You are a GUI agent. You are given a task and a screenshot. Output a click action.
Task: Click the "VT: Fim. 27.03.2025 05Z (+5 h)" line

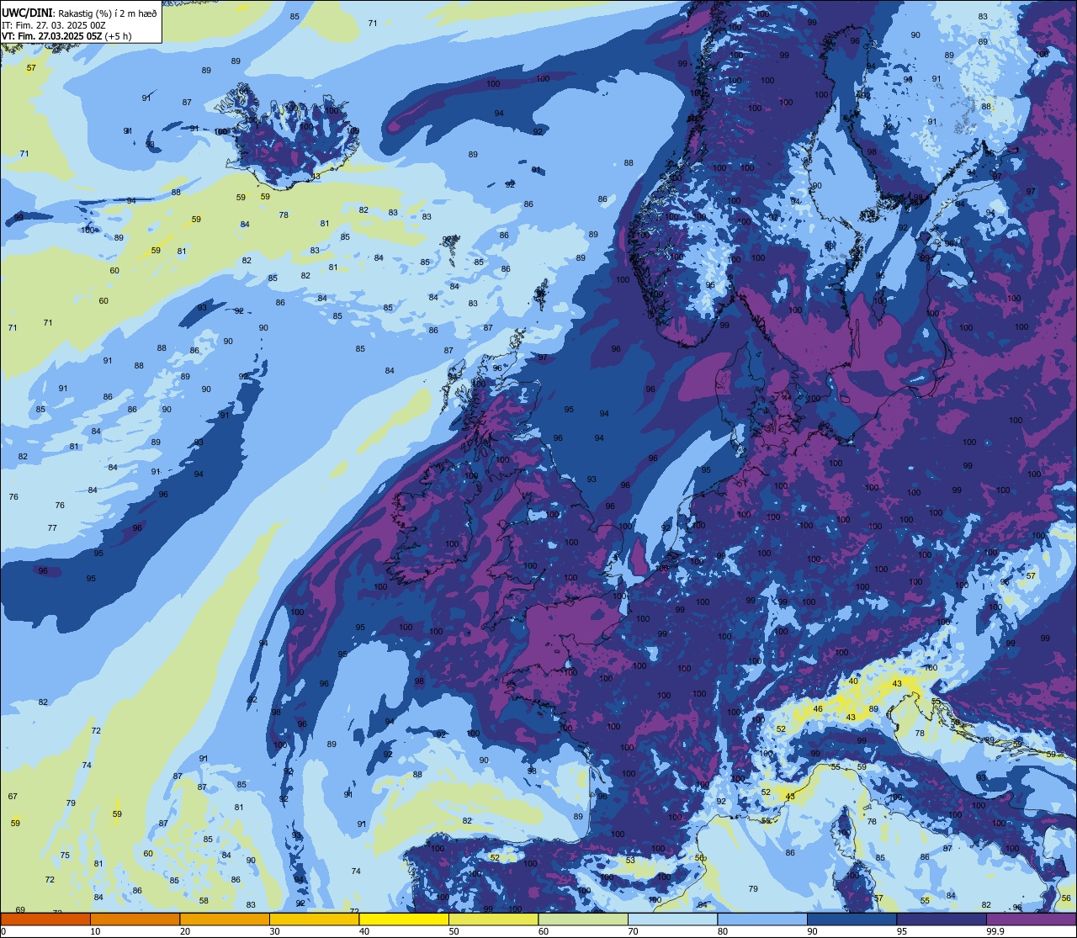coord(66,36)
